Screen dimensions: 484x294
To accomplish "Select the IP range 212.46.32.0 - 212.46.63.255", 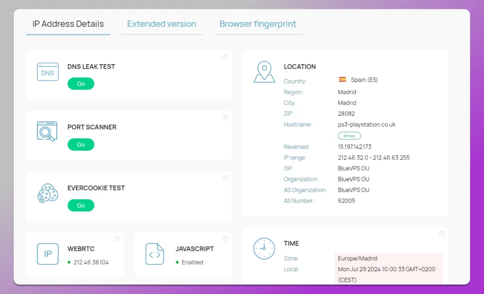I will tap(374, 158).
